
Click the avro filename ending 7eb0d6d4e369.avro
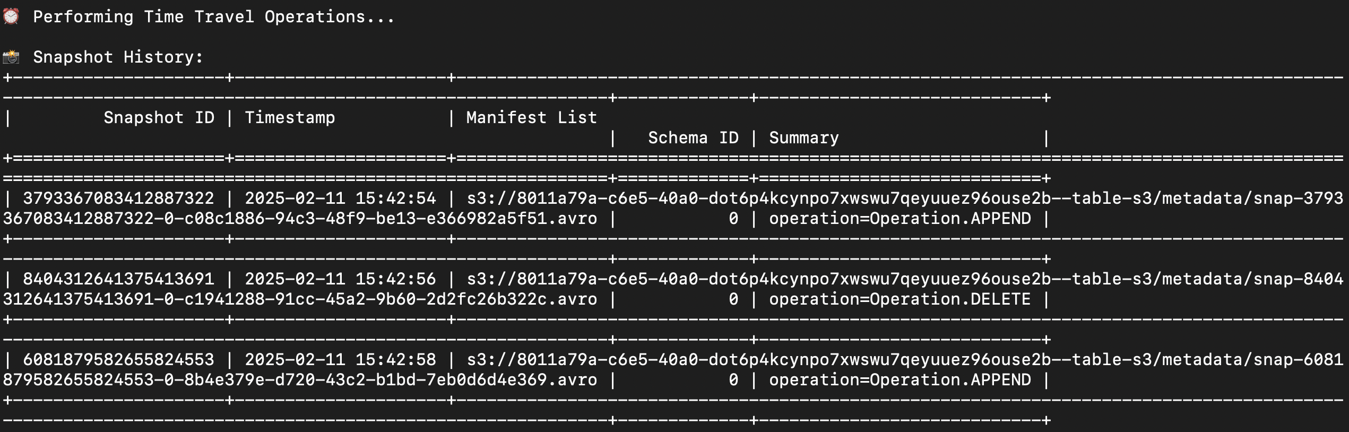tap(300, 380)
